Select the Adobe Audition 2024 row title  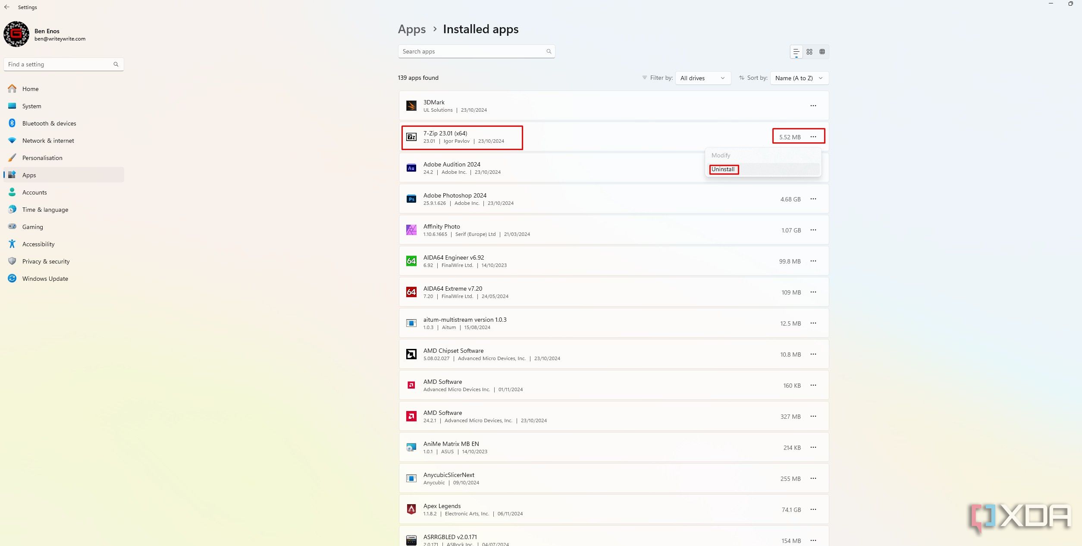coord(452,164)
